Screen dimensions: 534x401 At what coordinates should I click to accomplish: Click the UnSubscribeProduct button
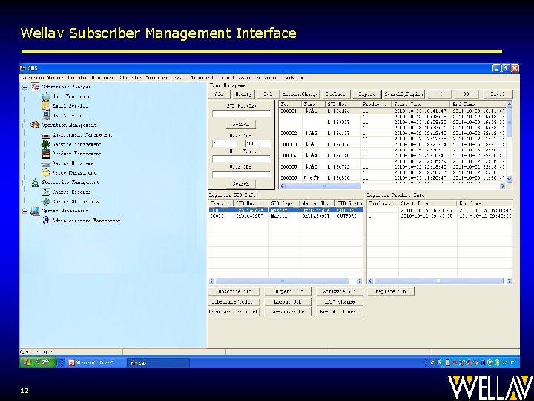[x=234, y=312]
